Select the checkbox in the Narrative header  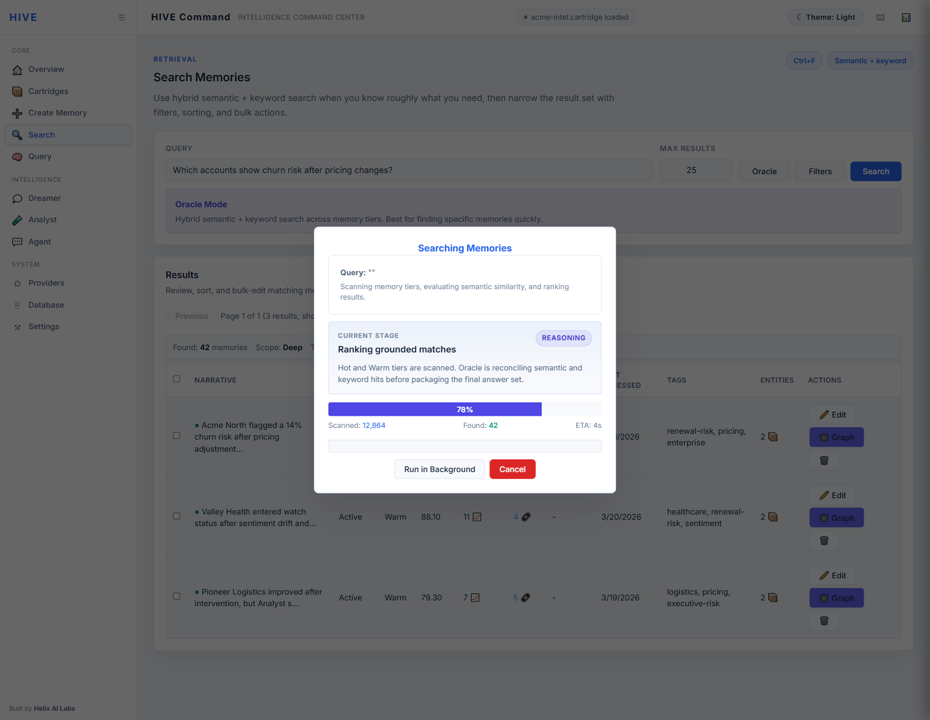177,379
